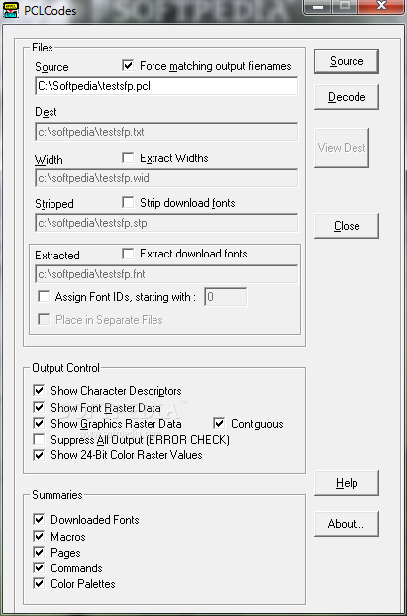Minimize the PCLCodes window
Screen dimensions: 407x616
pos(318,7)
